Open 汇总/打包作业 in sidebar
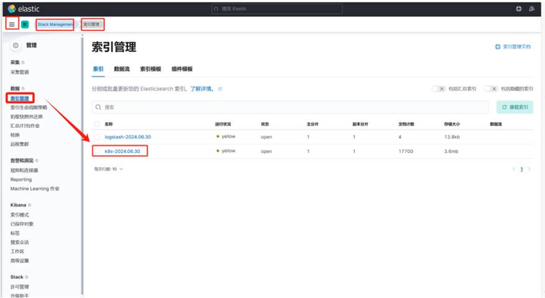 [25, 126]
